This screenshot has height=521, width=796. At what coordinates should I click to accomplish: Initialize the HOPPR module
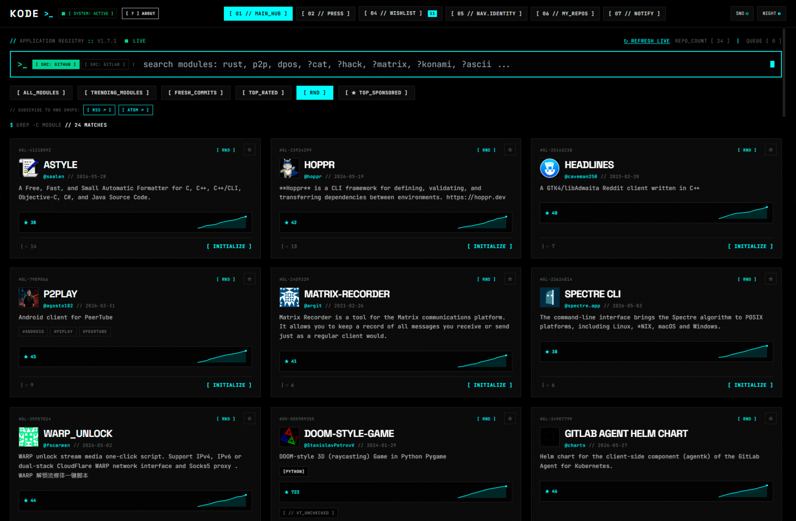[490, 247]
